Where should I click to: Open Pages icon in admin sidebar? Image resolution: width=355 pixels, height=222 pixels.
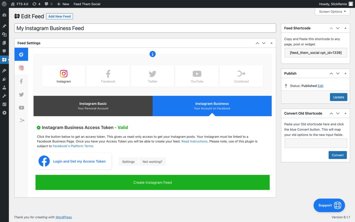pos(4,43)
